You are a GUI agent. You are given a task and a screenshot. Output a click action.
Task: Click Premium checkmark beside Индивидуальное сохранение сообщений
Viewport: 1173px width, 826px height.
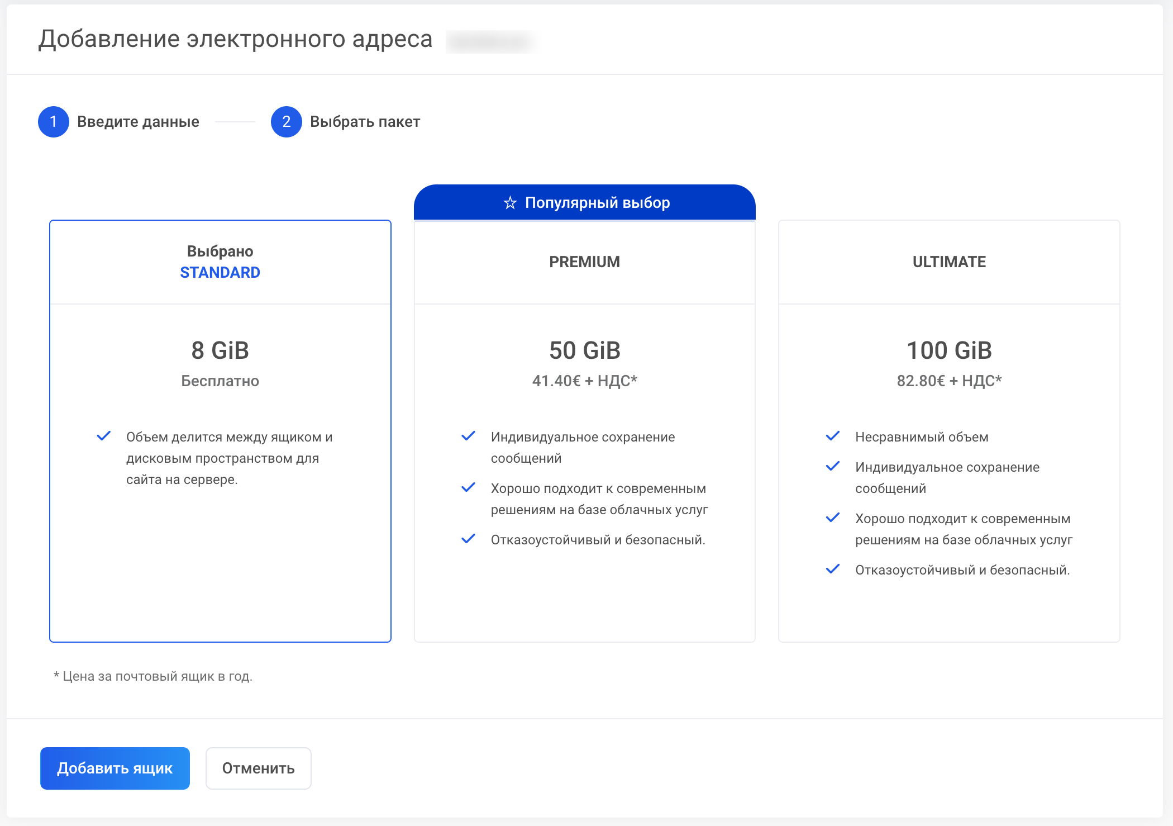[x=468, y=436]
